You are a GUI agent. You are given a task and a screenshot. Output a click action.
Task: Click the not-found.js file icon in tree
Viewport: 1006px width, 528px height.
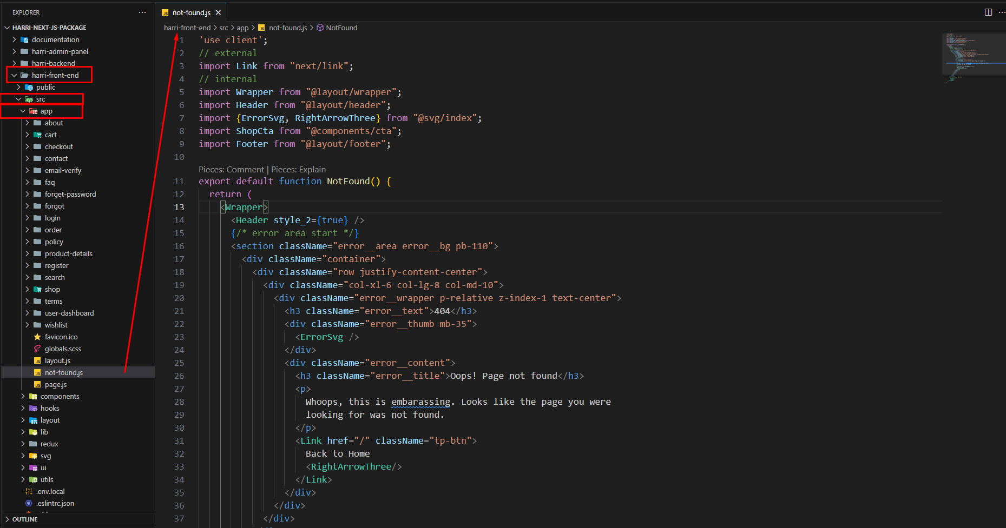37,372
